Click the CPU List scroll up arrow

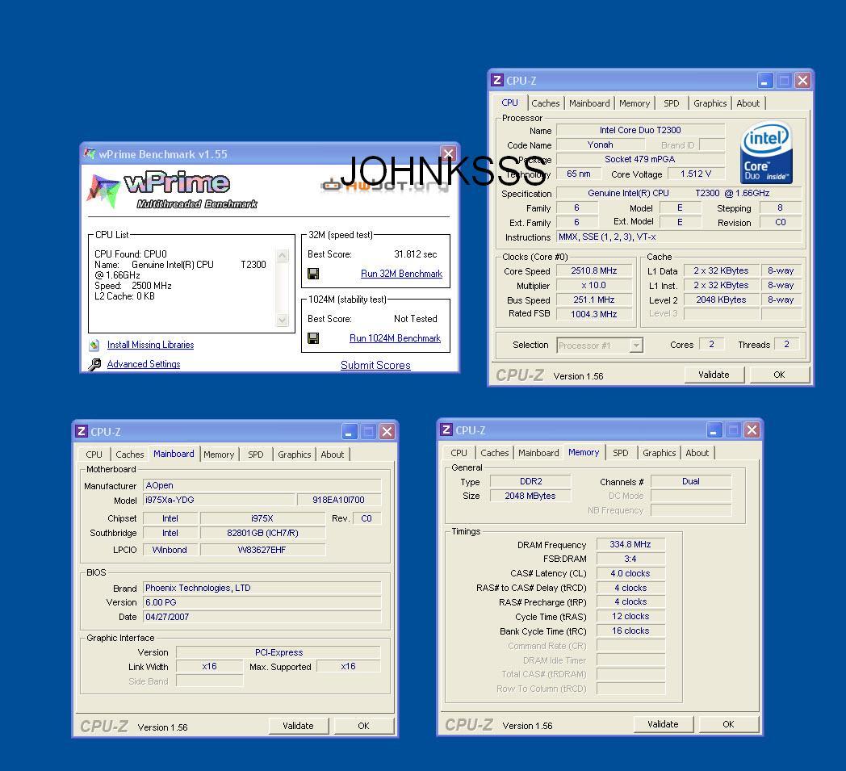pyautogui.click(x=283, y=255)
